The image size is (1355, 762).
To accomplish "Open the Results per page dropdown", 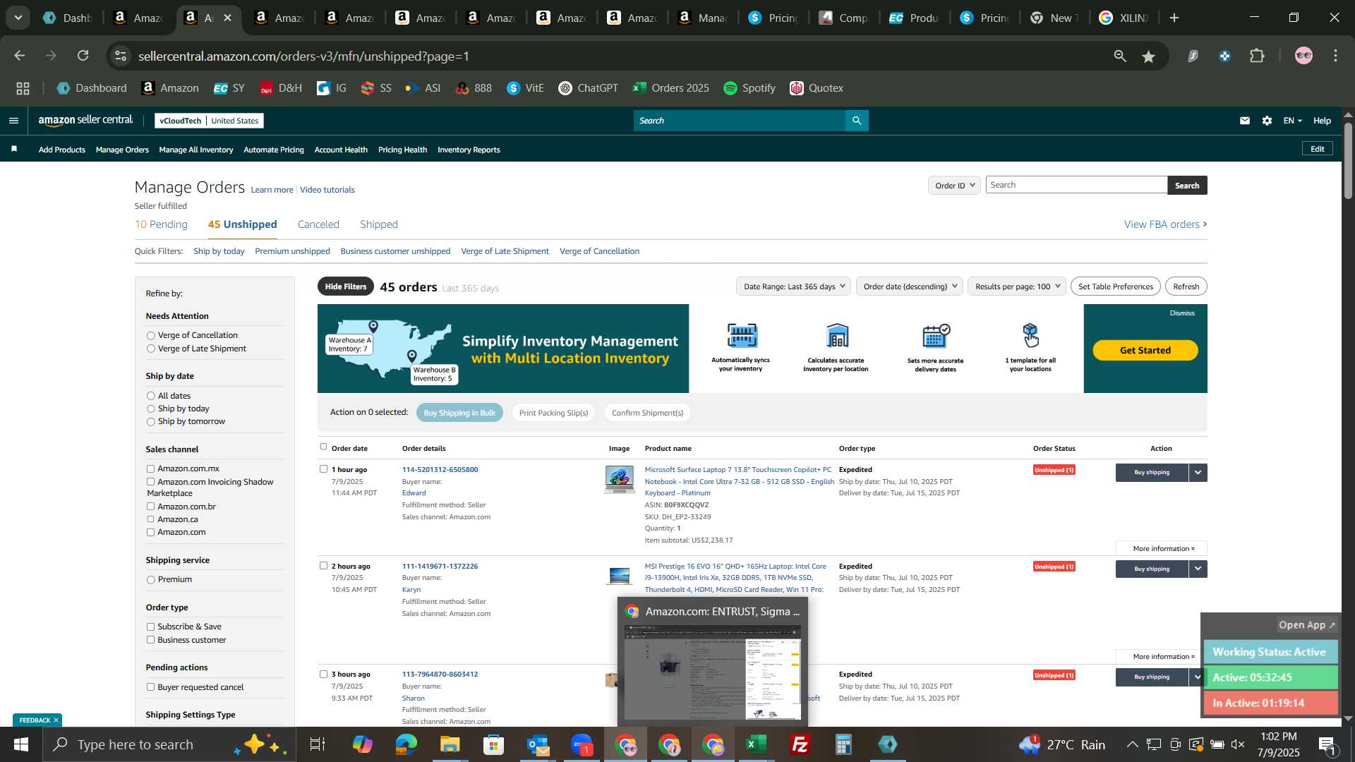I will coord(1017,286).
